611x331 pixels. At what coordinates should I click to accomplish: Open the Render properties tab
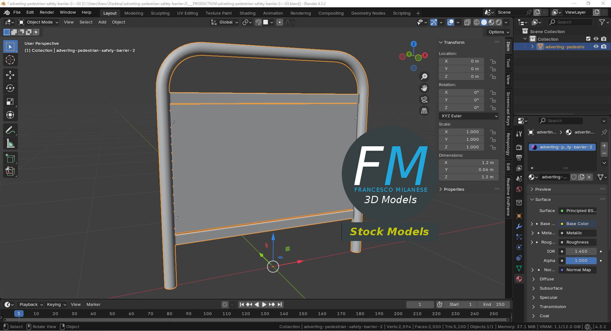[519, 147]
